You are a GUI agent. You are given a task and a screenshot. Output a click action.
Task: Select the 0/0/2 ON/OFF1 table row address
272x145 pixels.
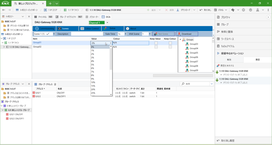pyautogui.click(x=38, y=96)
